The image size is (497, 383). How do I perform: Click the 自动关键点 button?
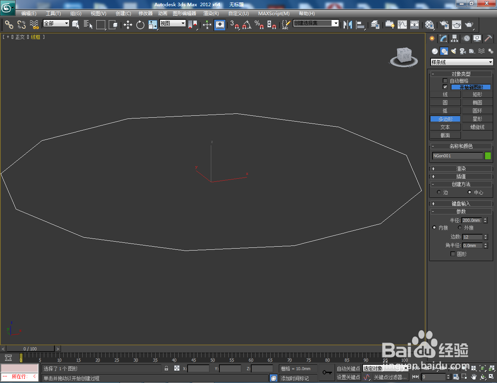tap(348, 368)
